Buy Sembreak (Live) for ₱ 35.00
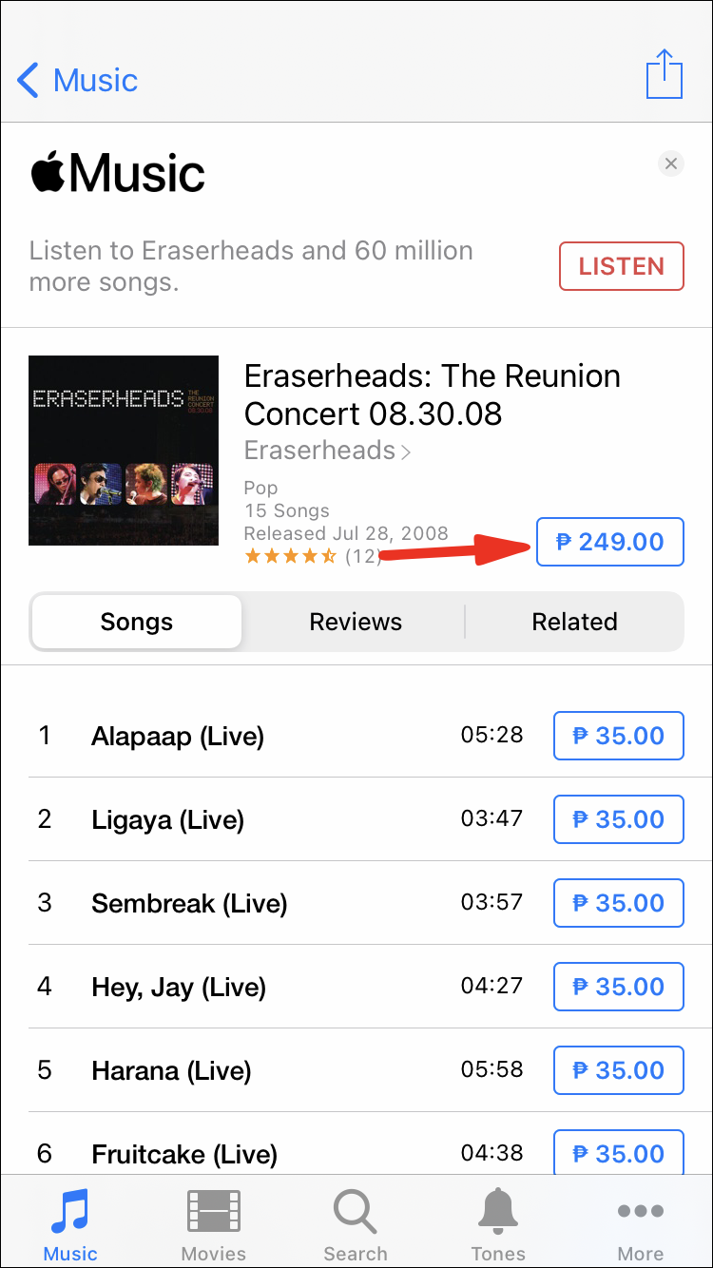 tap(618, 903)
